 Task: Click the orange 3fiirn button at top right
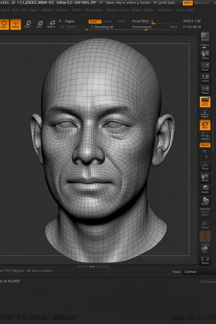(x=187, y=3)
